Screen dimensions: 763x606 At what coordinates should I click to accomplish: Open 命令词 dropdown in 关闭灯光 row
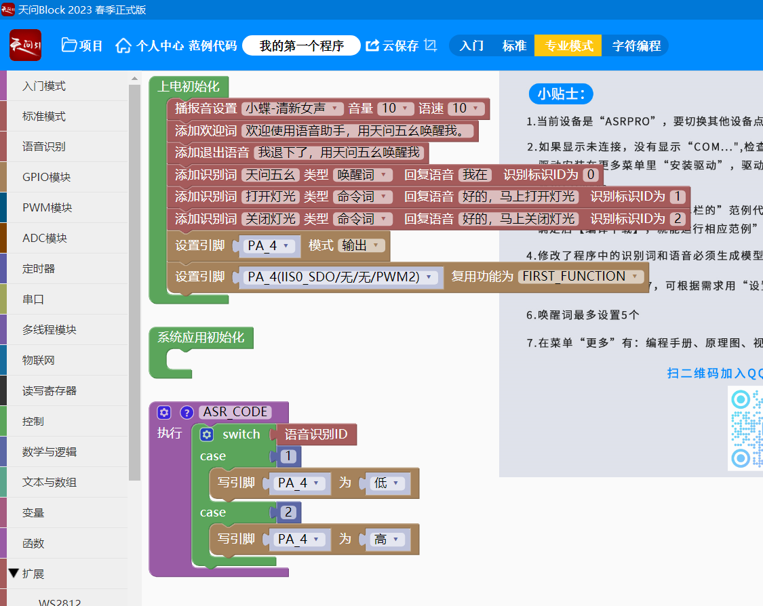point(363,219)
